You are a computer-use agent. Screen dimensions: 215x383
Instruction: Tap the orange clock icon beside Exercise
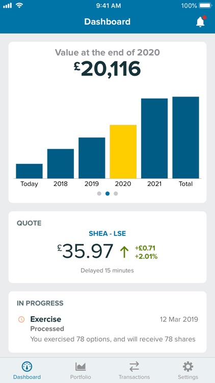[x=21, y=319]
